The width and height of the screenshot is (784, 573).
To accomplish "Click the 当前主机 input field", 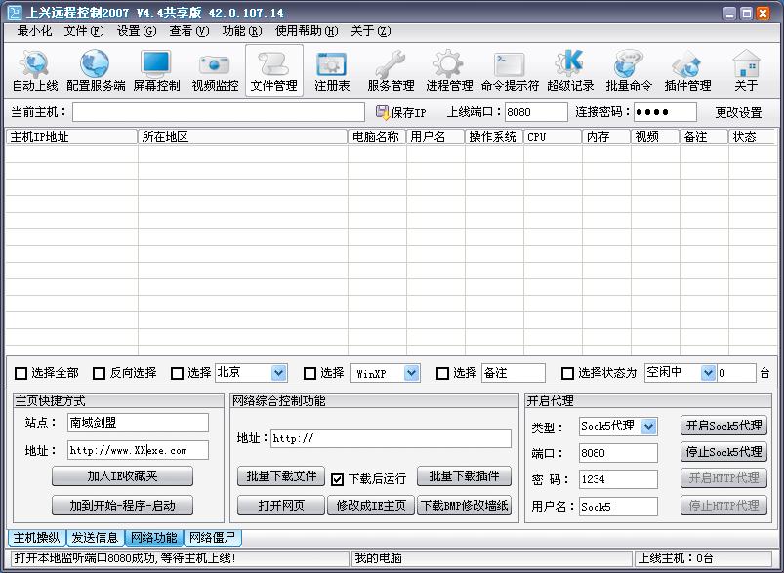I will [x=219, y=112].
